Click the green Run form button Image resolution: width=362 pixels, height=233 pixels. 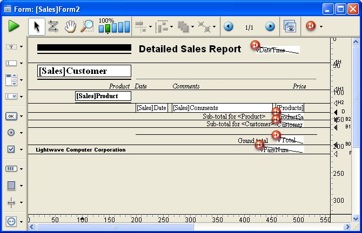click(14, 26)
